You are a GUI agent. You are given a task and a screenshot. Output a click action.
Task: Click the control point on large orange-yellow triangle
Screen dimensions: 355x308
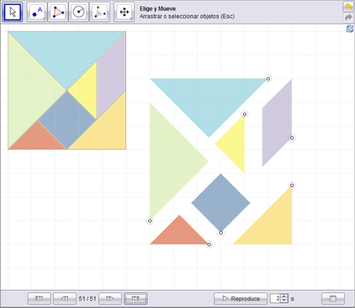(292, 186)
